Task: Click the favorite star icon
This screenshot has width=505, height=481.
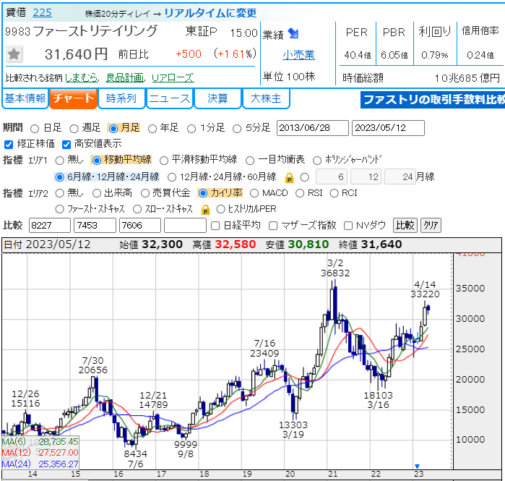Action: (14, 54)
